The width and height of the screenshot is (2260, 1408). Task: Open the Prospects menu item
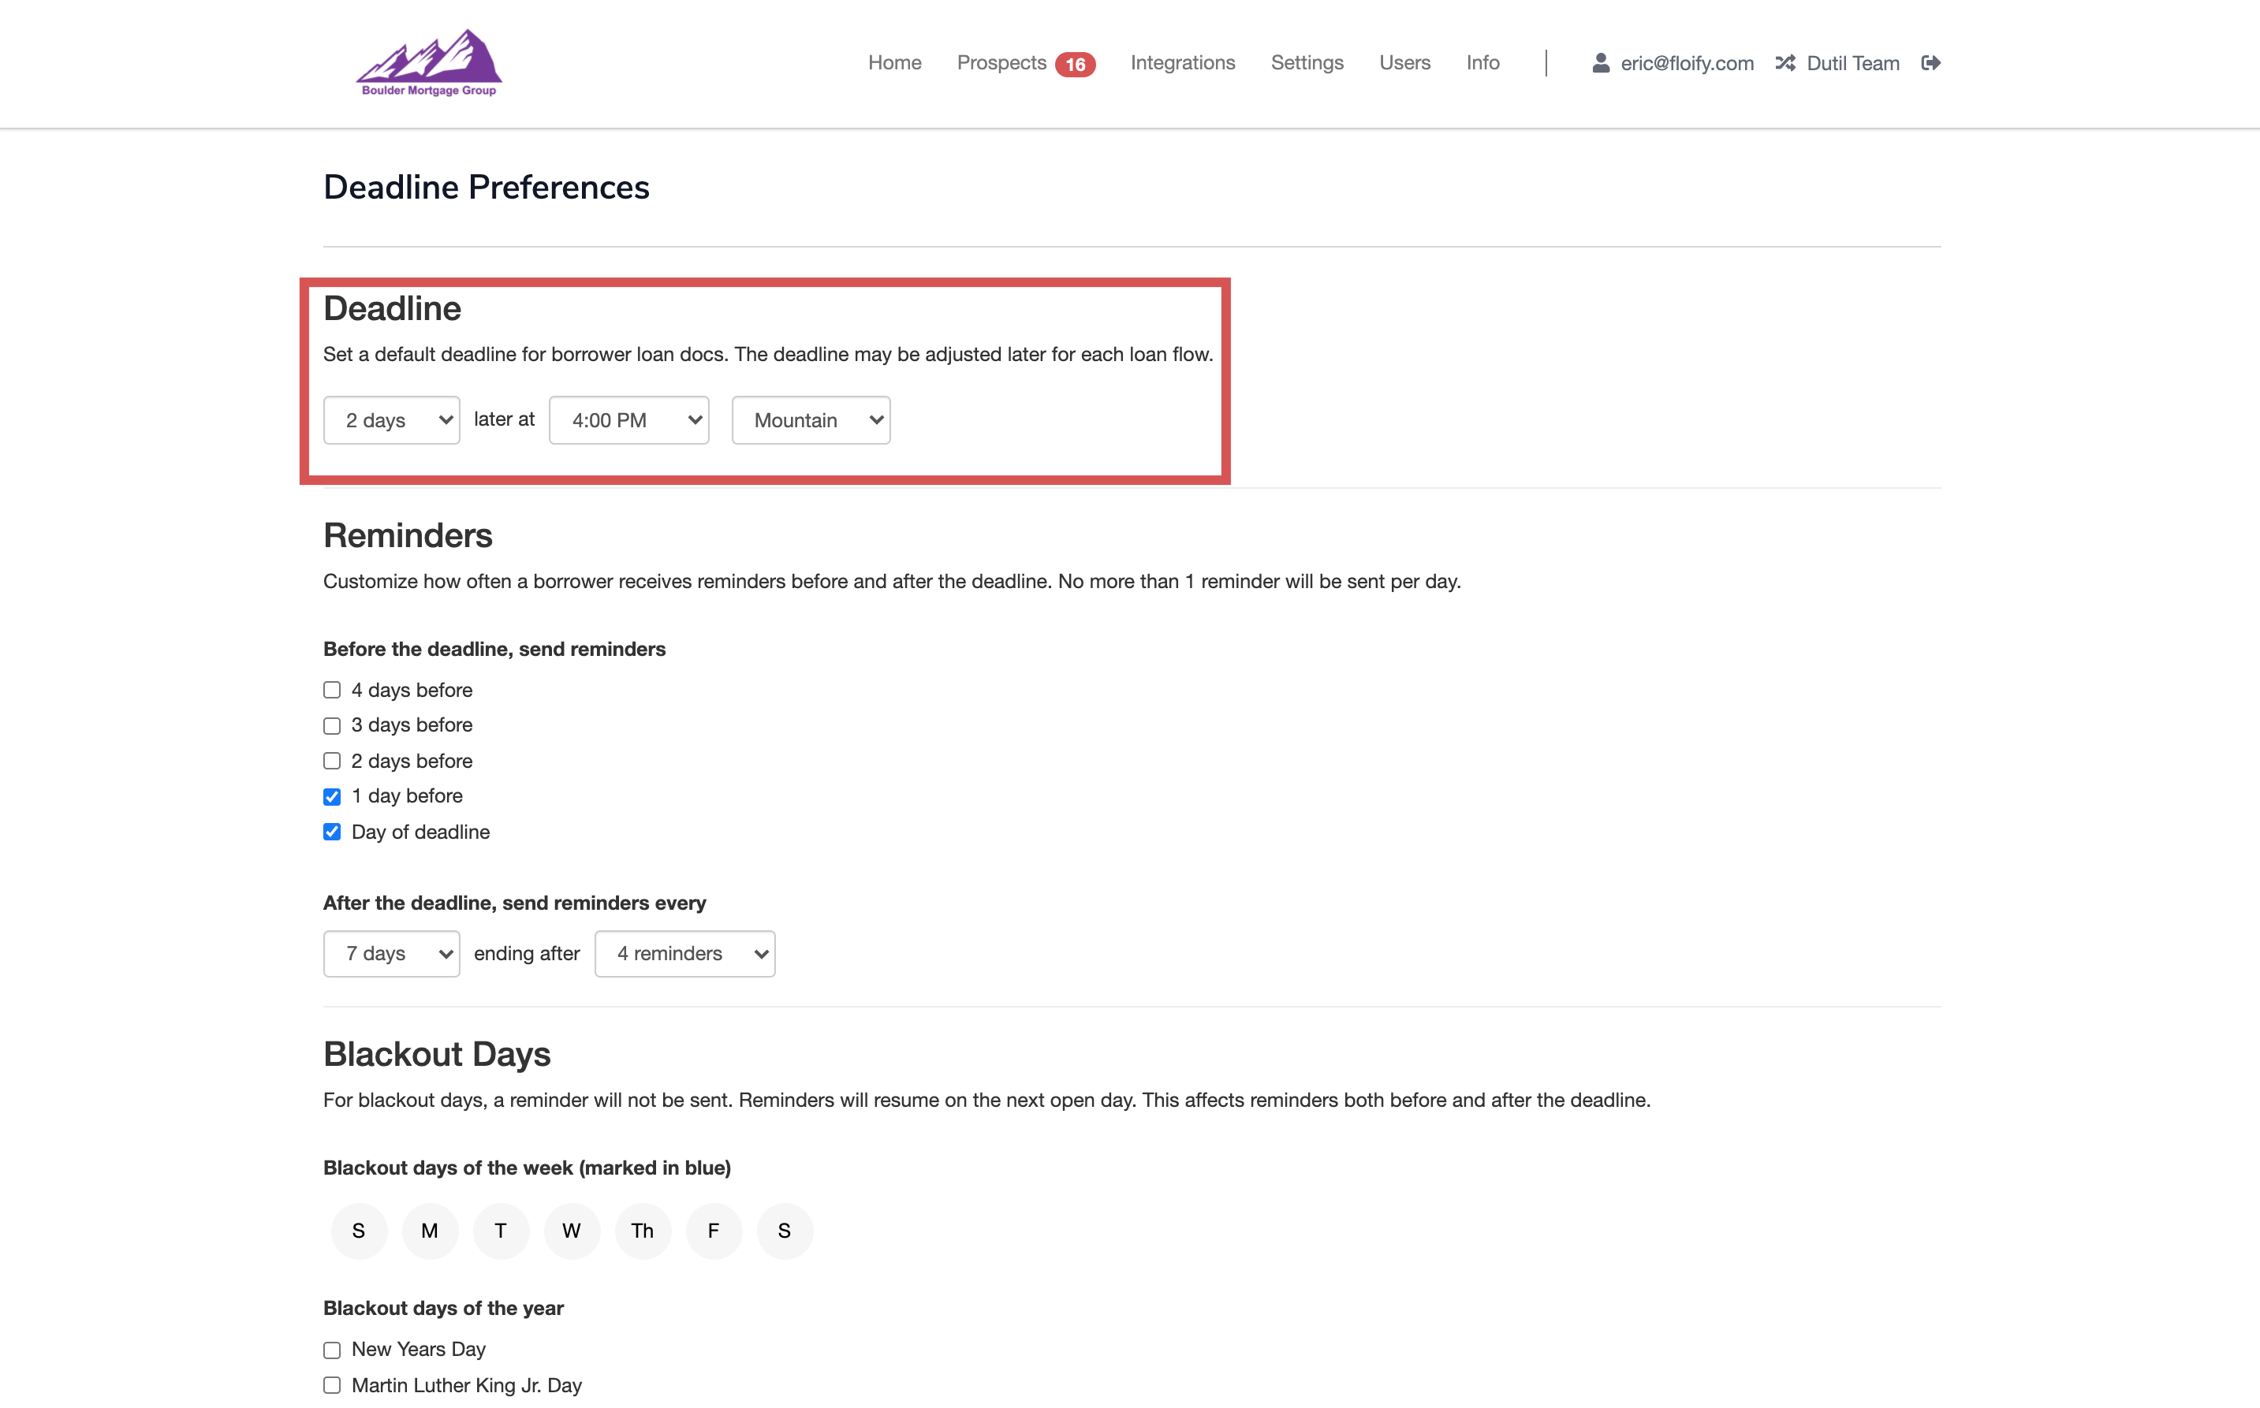click(1002, 62)
